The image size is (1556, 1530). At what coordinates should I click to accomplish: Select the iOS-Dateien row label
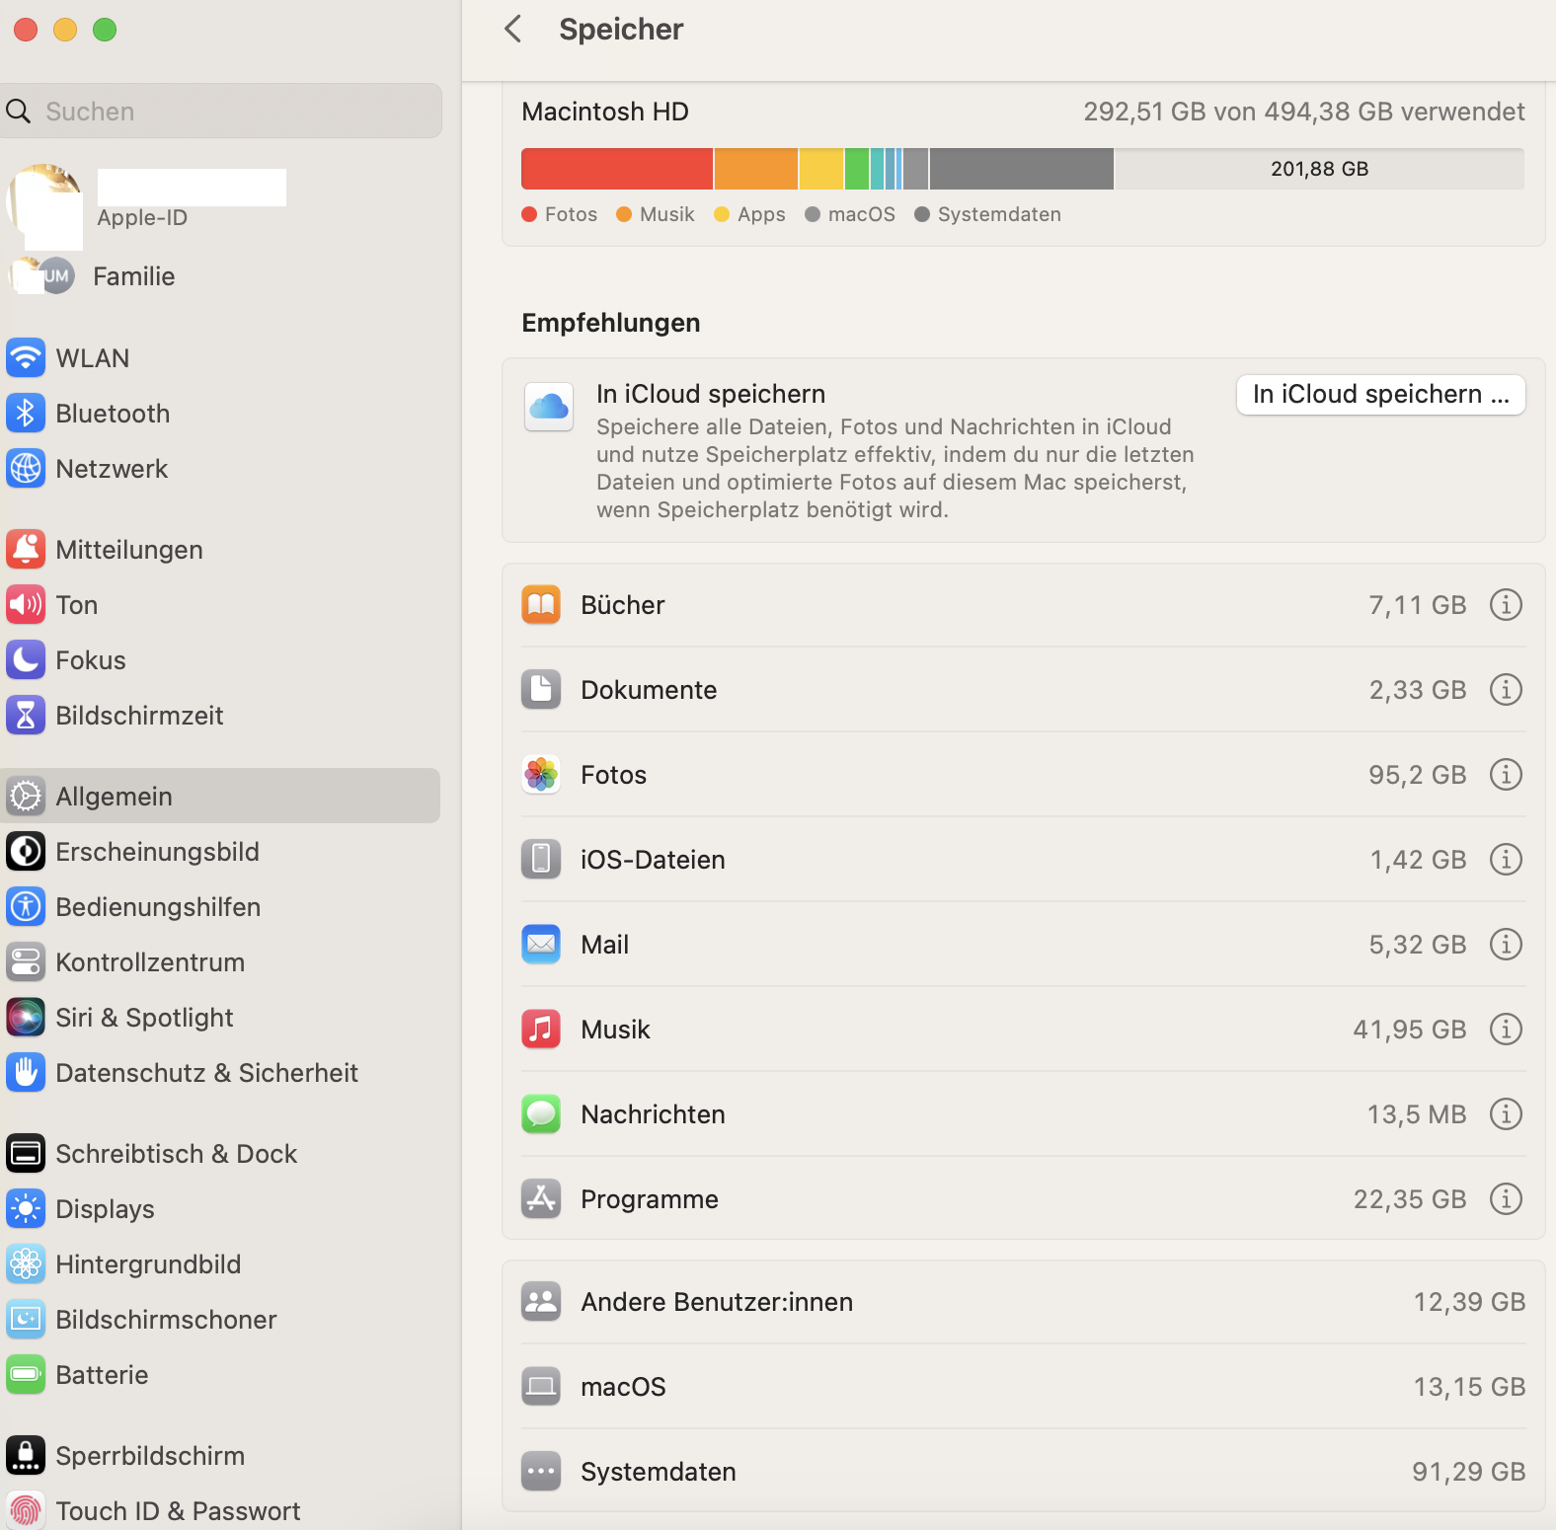(653, 859)
